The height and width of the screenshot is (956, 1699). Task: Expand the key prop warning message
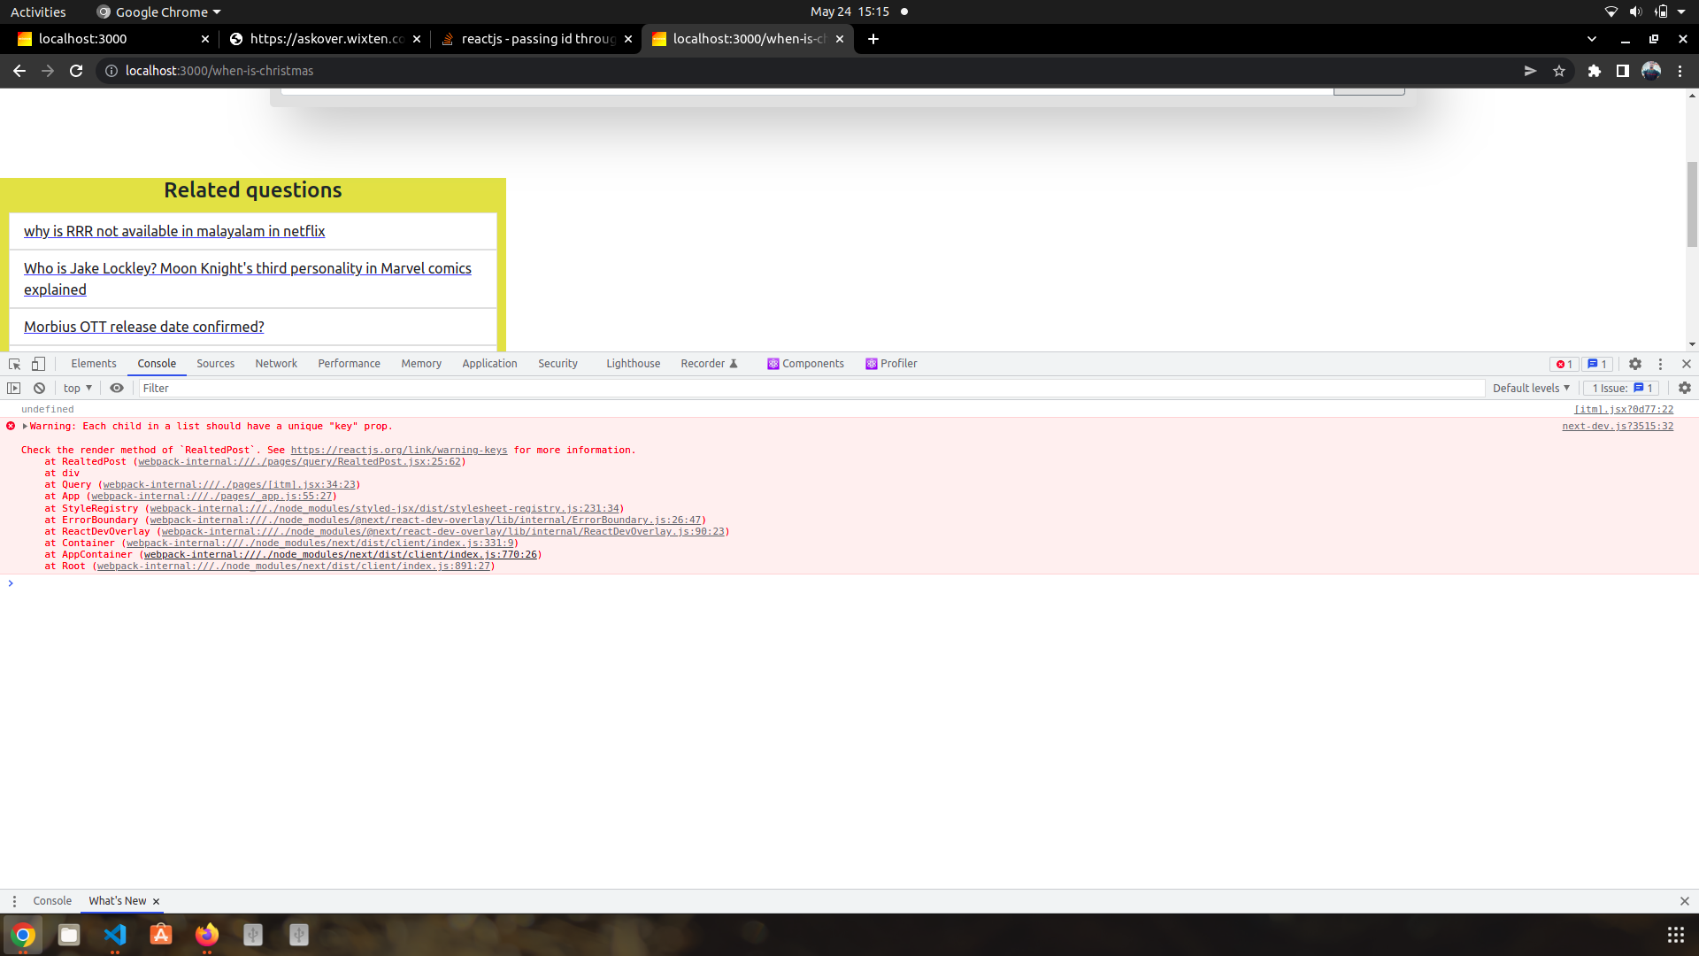[x=25, y=427]
